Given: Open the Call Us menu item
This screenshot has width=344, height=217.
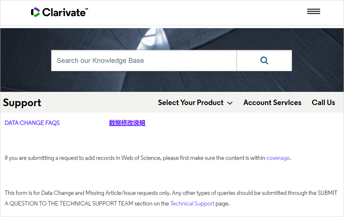Looking at the screenshot, I should (323, 103).
